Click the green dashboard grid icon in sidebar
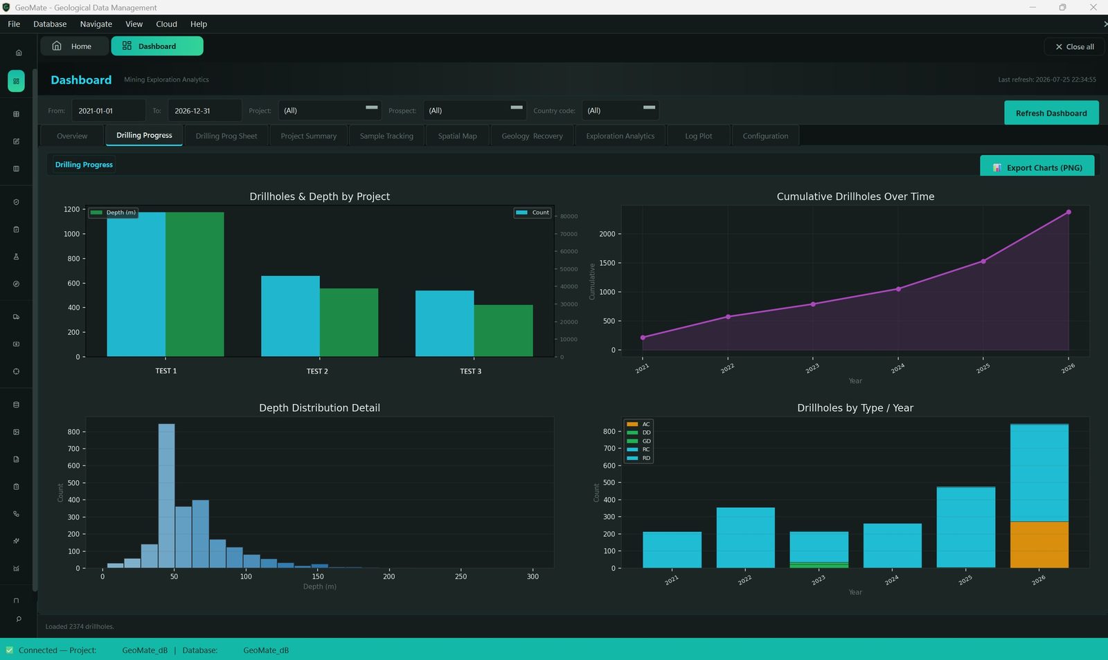 tap(16, 81)
